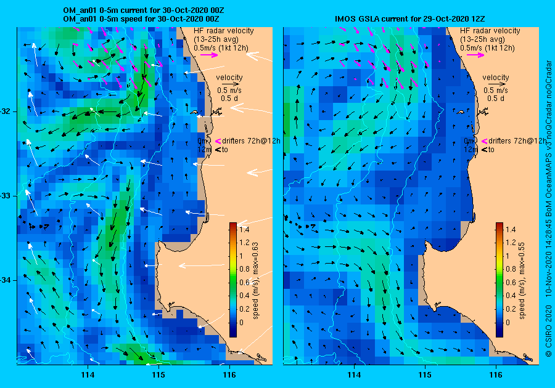The width and height of the screenshot is (555, 388).
Task: Click the vertical '© CSIRO 2020' copyright text
Action: (x=549, y=330)
